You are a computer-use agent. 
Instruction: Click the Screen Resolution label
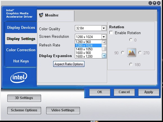(x=54, y=36)
